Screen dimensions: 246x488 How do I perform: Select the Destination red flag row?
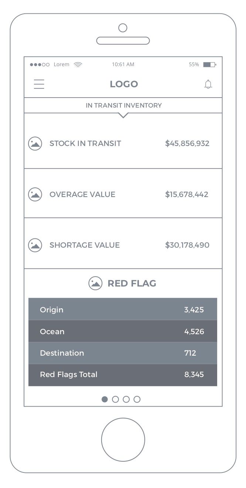point(123,353)
